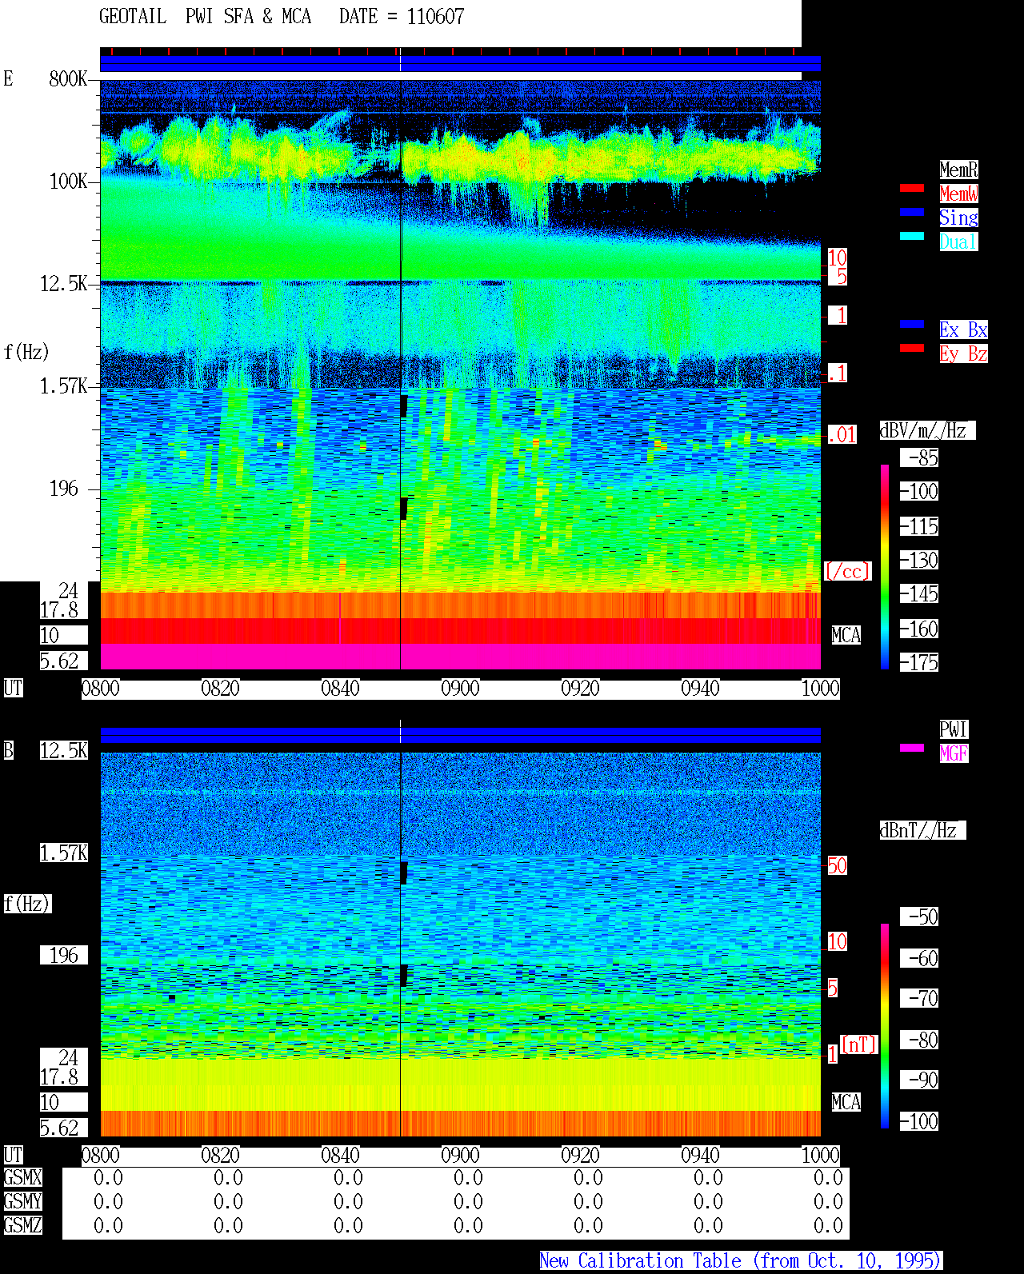Click the PWI legend label
Image resolution: width=1024 pixels, height=1274 pixels.
[x=954, y=729]
